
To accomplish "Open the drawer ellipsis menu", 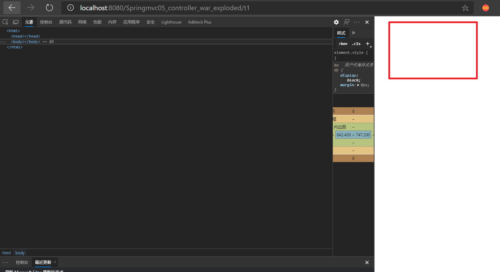I will click(x=5, y=262).
